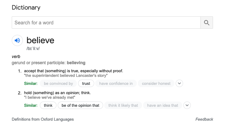Click the Definitions from Oxford Languages text
This screenshot has width=226, height=129.
tap(43, 119)
